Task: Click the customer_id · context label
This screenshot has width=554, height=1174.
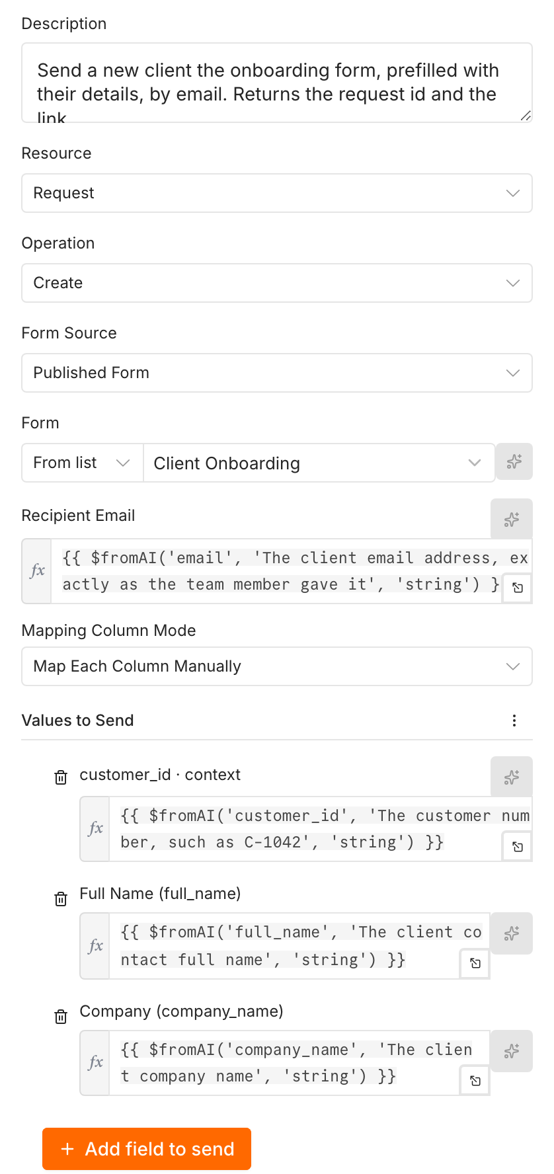Action: pos(160,775)
